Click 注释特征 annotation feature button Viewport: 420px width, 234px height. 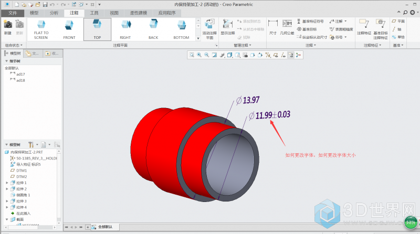(364, 27)
